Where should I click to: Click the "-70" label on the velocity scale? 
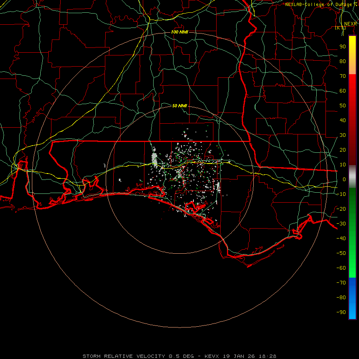pos(341,282)
